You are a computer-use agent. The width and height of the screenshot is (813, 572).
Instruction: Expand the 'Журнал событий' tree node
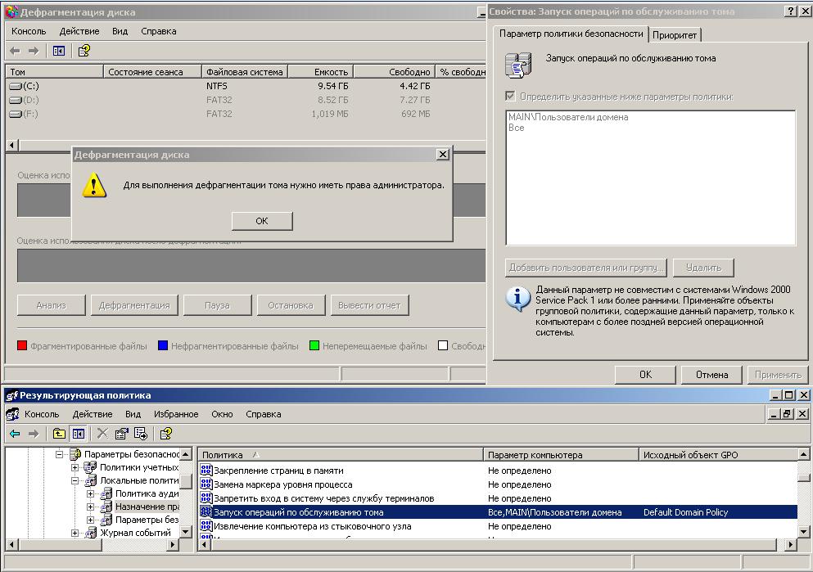tap(75, 533)
